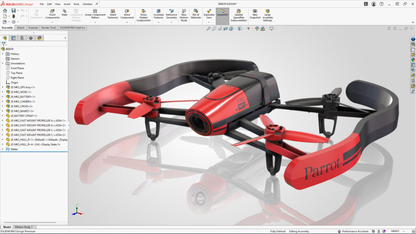Open the File menu

click(42, 4)
